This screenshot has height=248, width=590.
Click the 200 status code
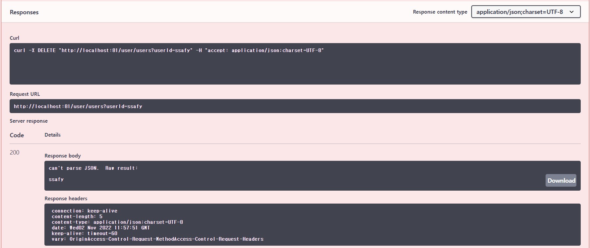click(x=15, y=153)
